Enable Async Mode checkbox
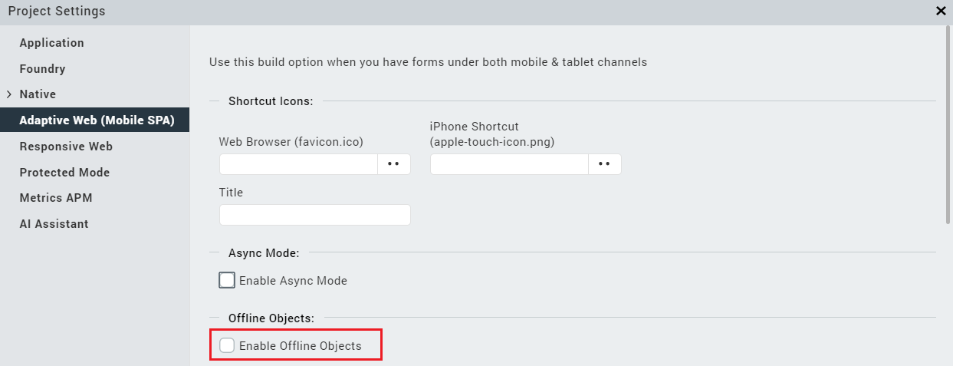The height and width of the screenshot is (366, 953). (227, 280)
